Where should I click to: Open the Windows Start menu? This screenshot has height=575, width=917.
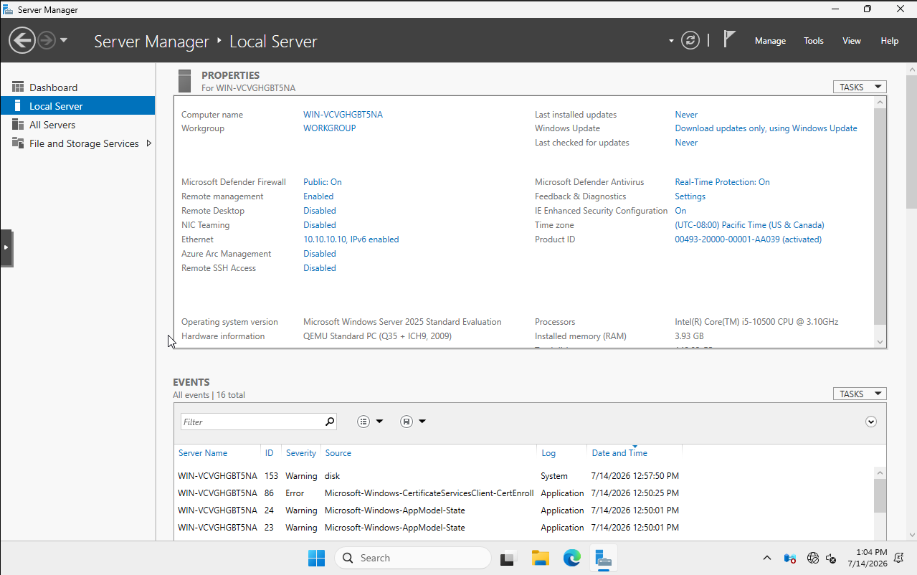pos(316,558)
